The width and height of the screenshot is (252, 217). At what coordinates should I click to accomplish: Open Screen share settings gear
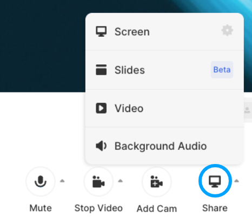[227, 30]
